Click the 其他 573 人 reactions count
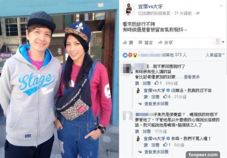The image size is (227, 158). [x=175, y=55]
